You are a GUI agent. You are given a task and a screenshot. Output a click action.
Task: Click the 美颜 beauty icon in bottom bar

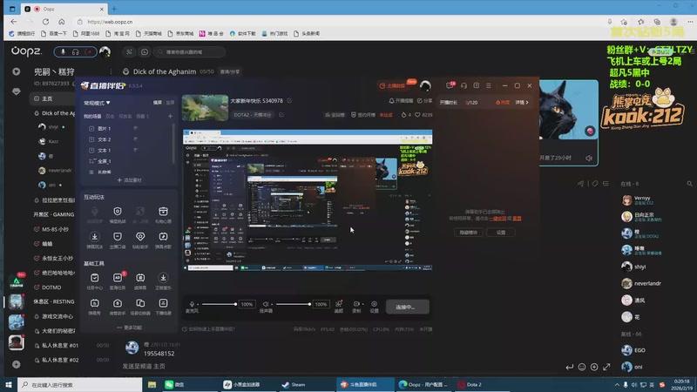tap(339, 304)
